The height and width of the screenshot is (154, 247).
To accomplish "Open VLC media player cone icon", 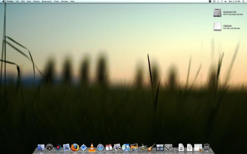I will [92, 147].
